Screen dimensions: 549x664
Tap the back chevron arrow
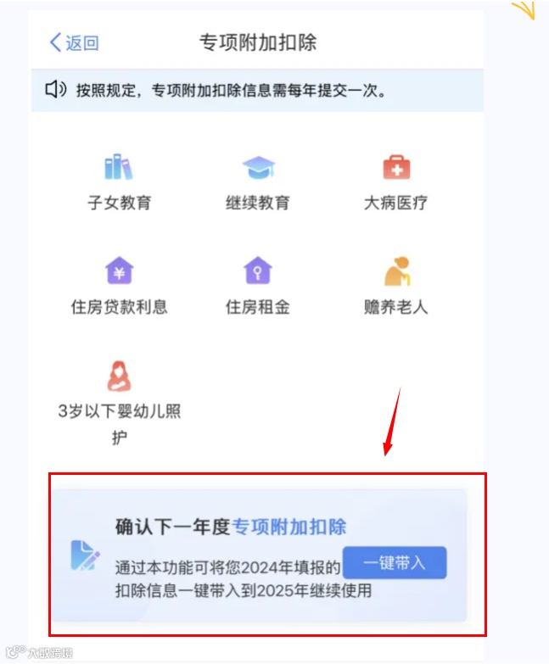55,42
